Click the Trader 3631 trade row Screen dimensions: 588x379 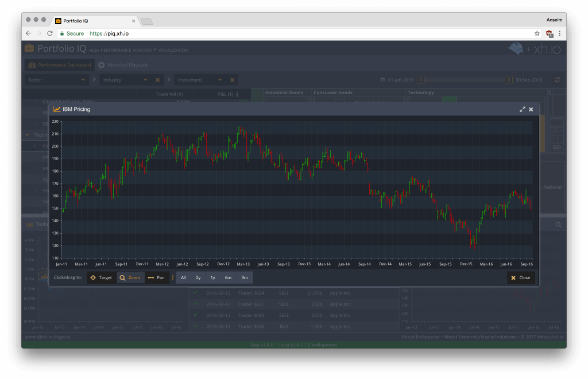pyautogui.click(x=294, y=304)
